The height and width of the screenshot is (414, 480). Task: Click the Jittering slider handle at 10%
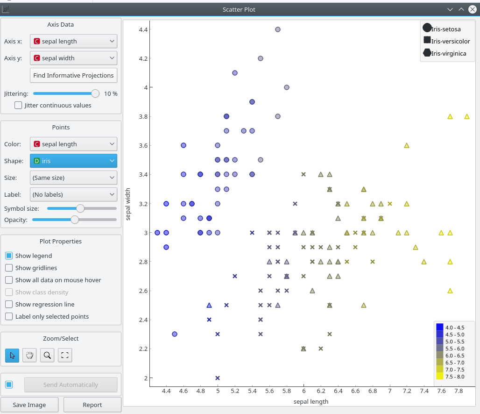point(95,93)
